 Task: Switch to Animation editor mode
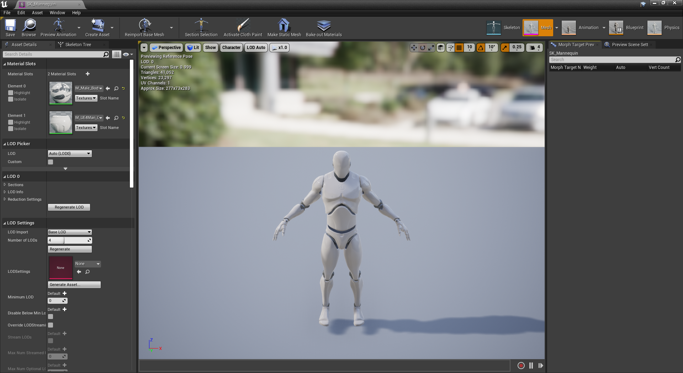580,28
